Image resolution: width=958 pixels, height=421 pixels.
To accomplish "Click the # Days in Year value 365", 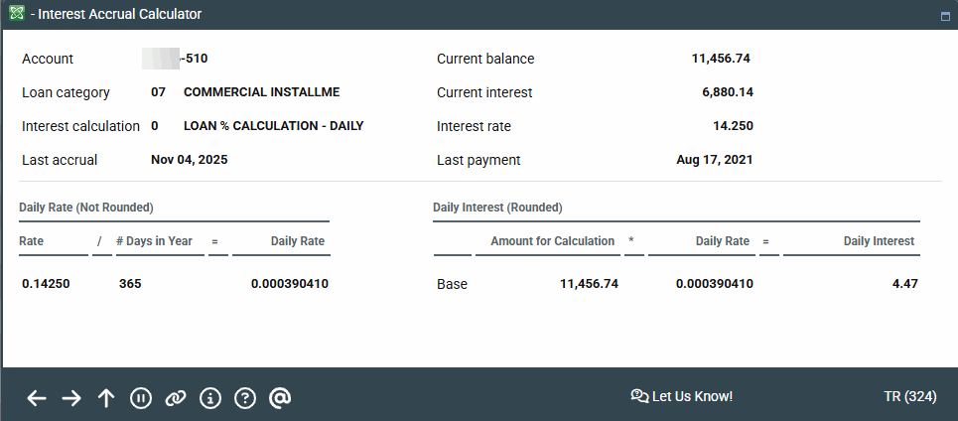I will (x=130, y=284).
